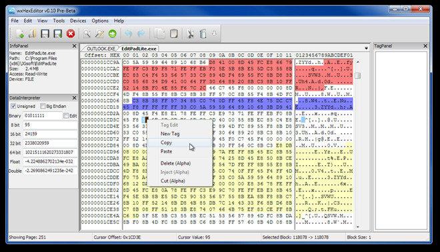Click the Float value field
Viewport: 440px width, 252px height.
point(50,161)
